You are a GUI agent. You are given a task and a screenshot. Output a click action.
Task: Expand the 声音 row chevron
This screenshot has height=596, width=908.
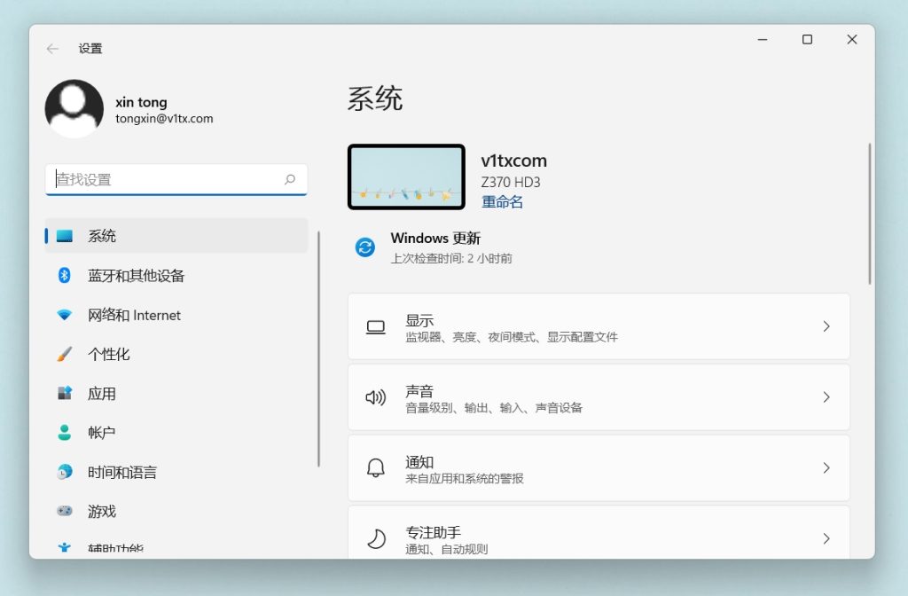point(826,397)
